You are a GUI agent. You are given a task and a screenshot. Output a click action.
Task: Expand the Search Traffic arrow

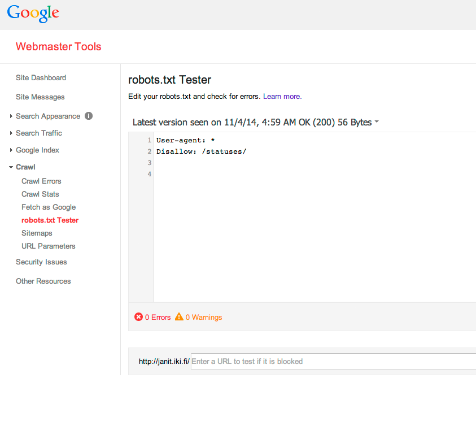pos(11,133)
